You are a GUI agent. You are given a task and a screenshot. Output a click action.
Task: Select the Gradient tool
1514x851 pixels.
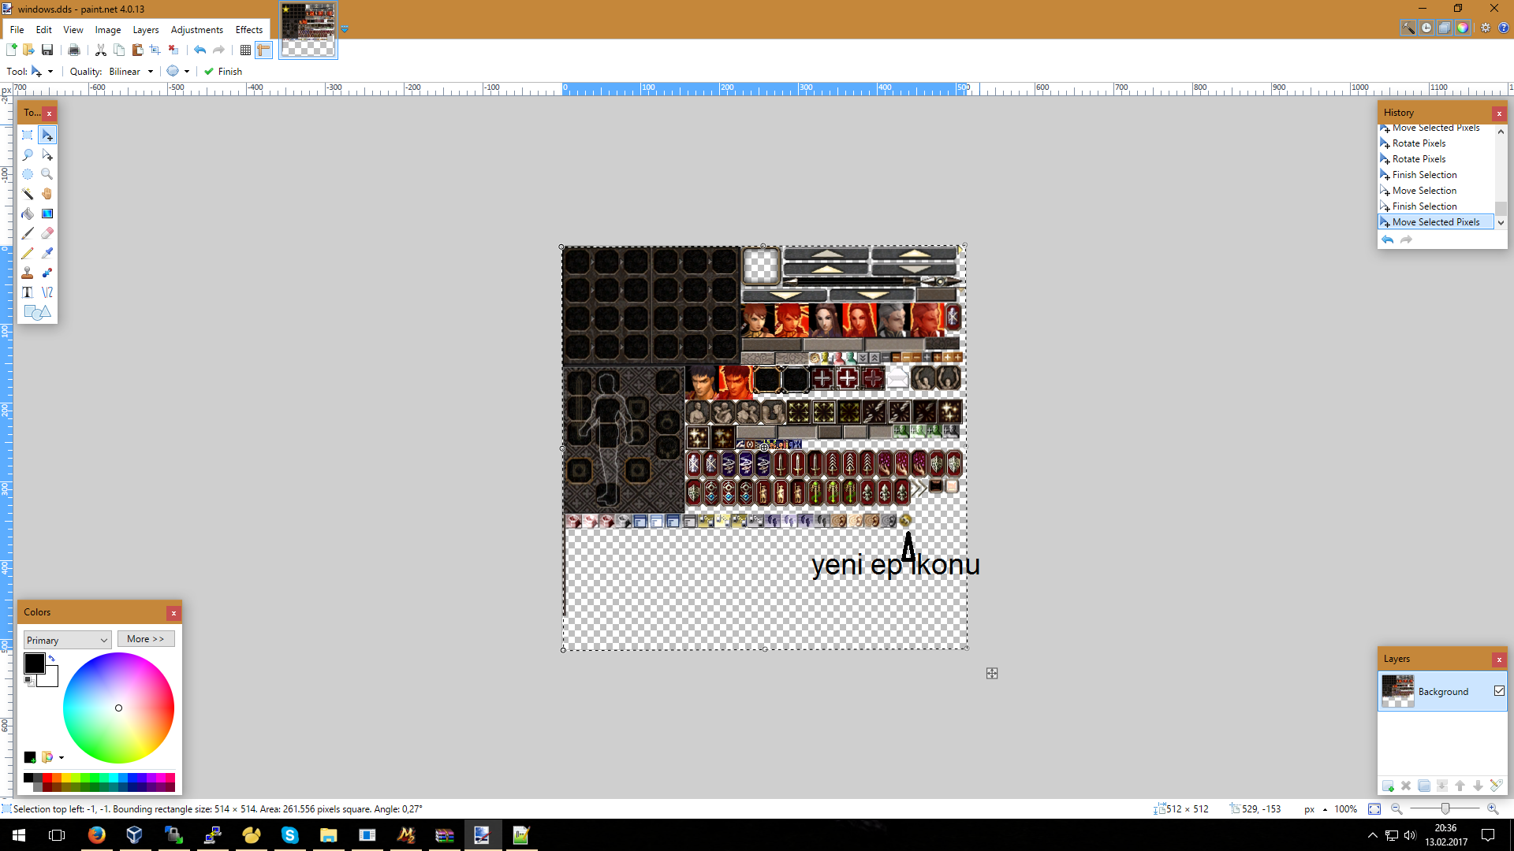point(47,214)
